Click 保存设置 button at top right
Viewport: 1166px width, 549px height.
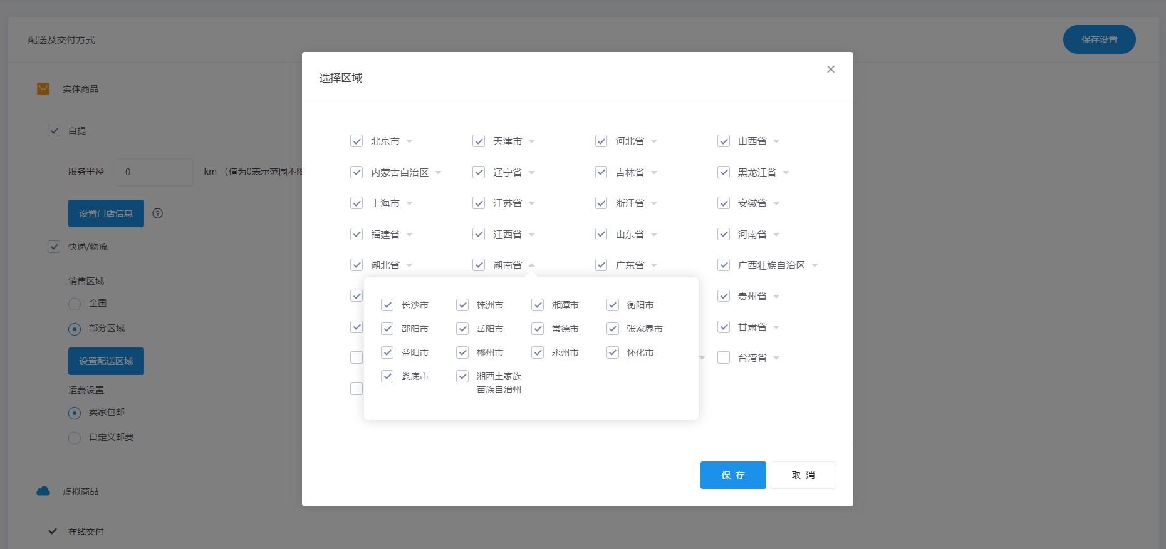(1099, 39)
